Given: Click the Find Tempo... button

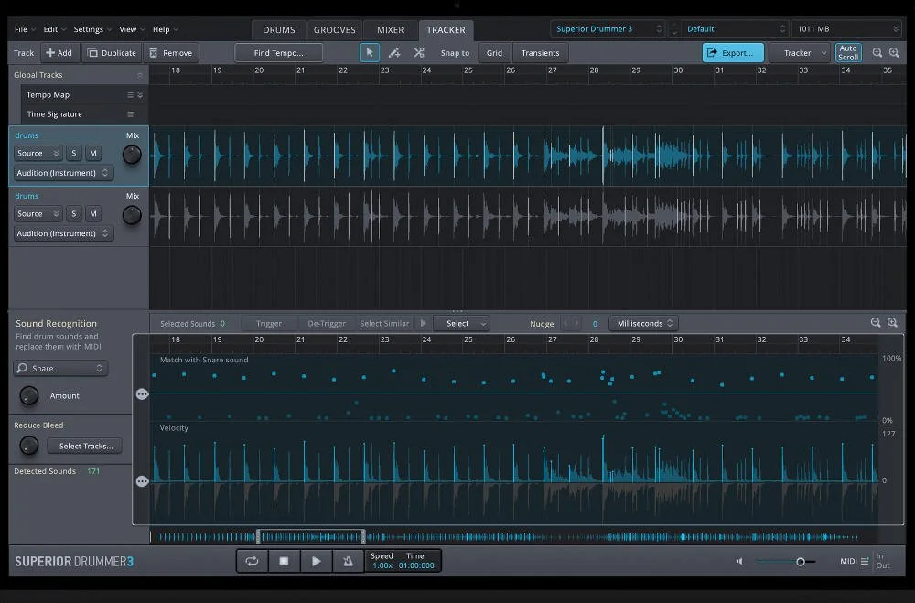Looking at the screenshot, I should point(279,52).
